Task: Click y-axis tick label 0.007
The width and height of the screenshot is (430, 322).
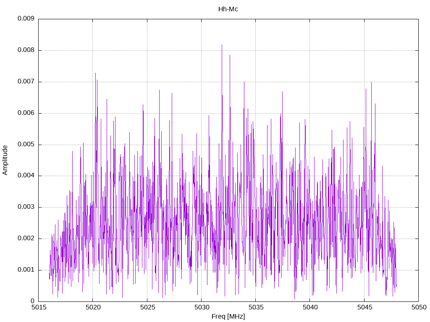Action: [26, 82]
